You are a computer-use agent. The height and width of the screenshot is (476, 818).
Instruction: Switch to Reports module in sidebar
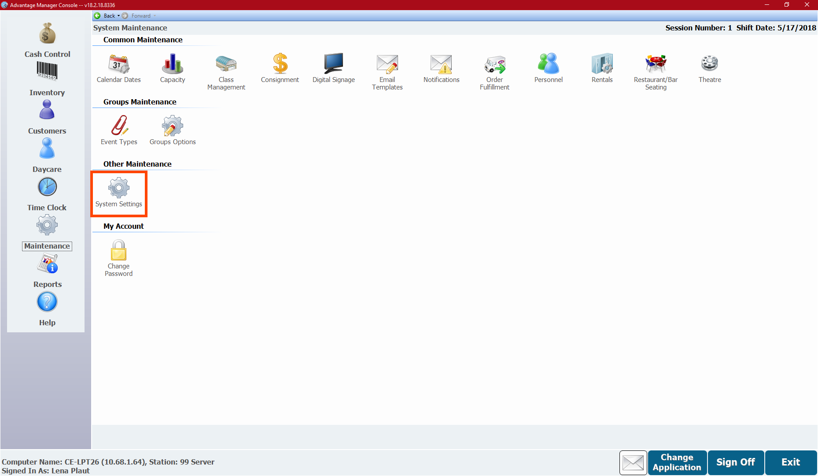pos(47,271)
